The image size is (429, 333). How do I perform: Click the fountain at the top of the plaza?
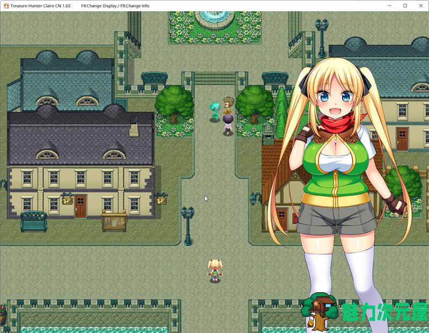point(215,19)
